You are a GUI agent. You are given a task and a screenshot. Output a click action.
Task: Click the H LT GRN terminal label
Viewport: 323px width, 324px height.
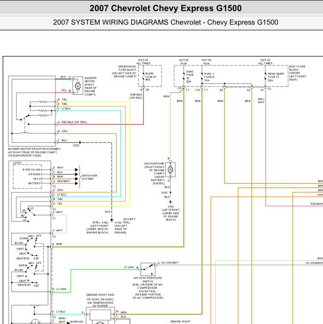[59, 289]
